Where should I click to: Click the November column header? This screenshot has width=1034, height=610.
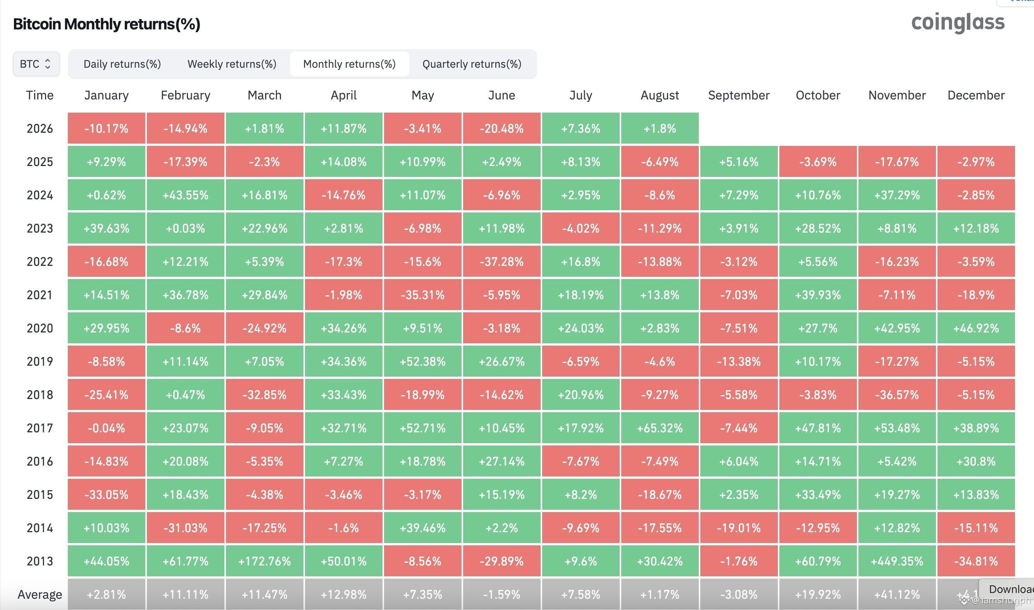tap(897, 95)
